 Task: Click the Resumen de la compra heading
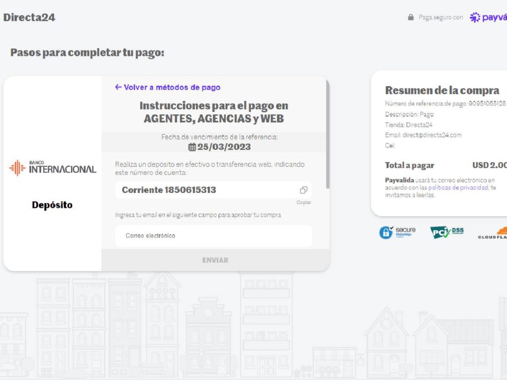442,91
